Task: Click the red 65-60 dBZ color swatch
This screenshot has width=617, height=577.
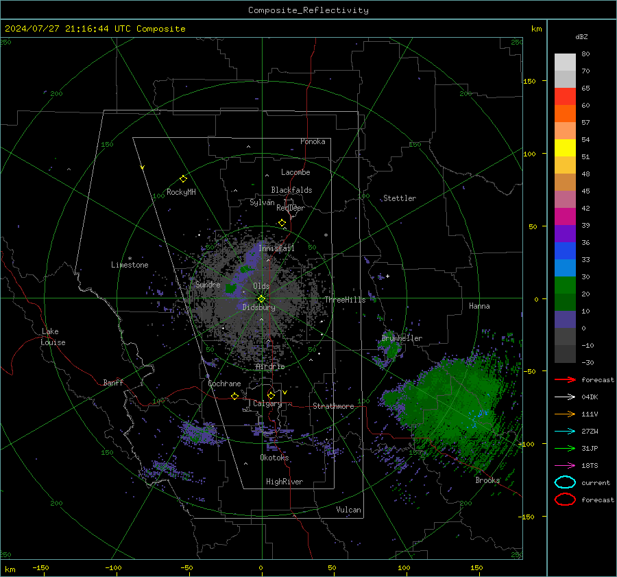Action: 565,97
